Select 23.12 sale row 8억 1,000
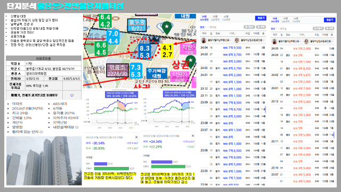 [x=232, y=89]
